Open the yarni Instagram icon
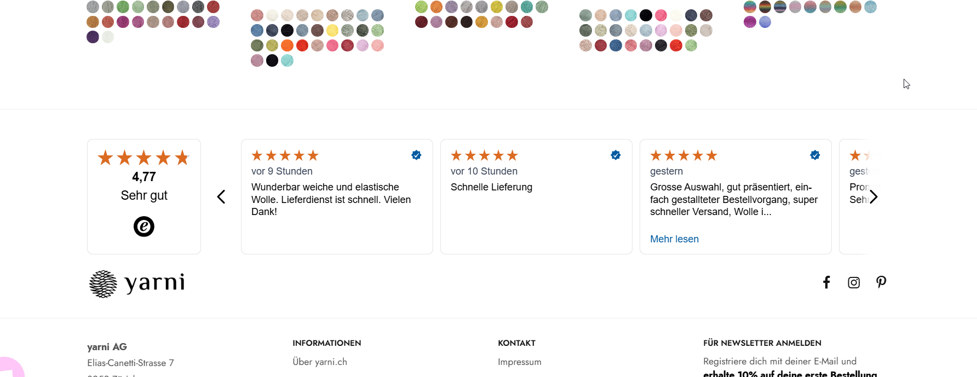This screenshot has height=377, width=977. click(854, 282)
